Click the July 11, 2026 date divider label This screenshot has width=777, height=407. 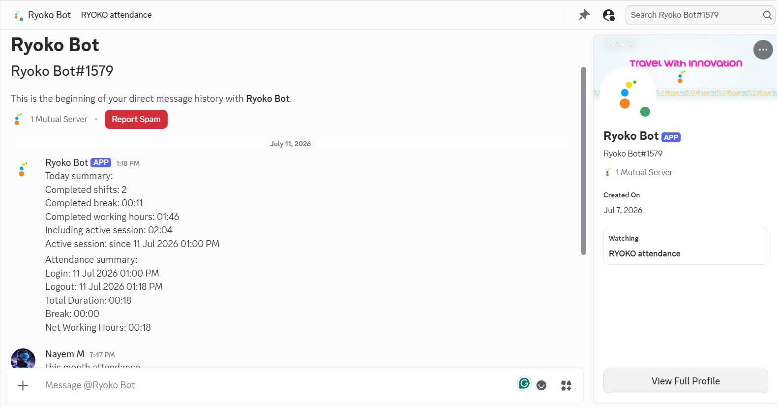(x=290, y=144)
